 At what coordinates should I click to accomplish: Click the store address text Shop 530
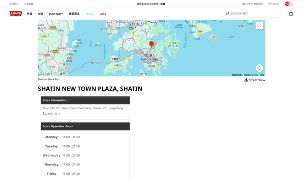click(83, 108)
